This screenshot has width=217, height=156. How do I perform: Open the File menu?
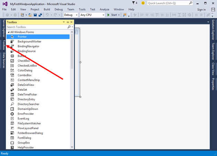(4, 9)
